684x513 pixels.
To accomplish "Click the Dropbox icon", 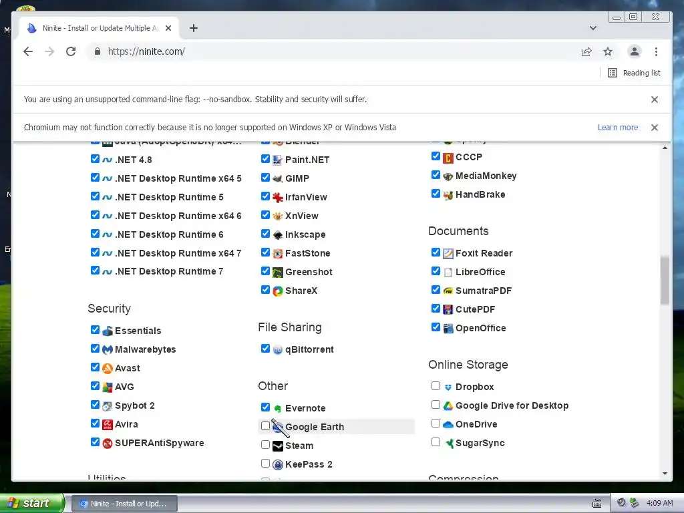I will pos(448,387).
